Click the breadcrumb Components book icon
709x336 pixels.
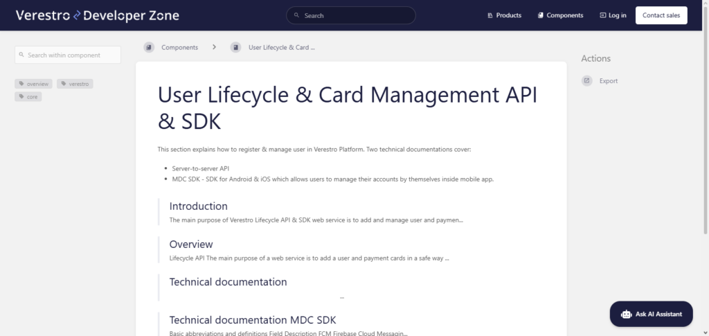pyautogui.click(x=149, y=48)
